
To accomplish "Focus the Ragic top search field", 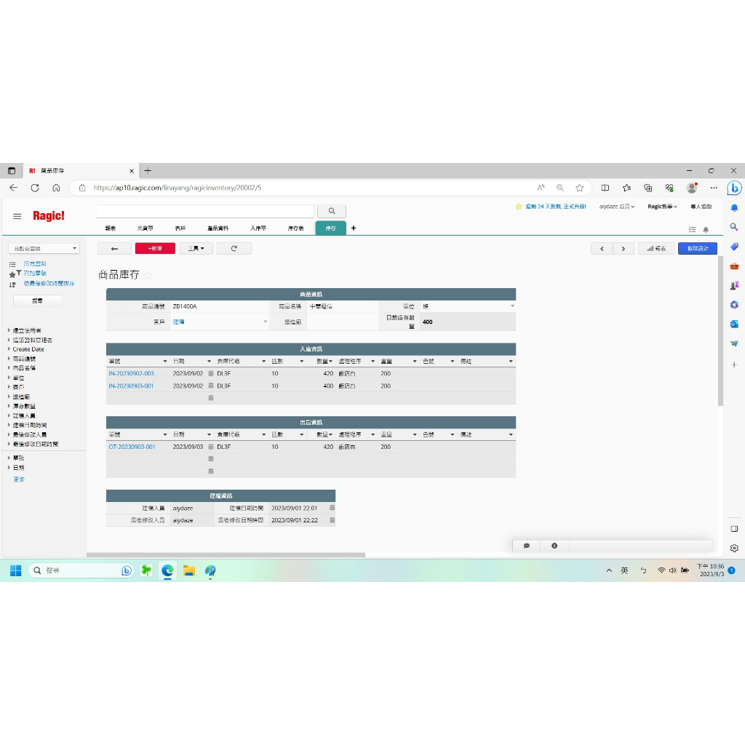I will click(x=205, y=211).
